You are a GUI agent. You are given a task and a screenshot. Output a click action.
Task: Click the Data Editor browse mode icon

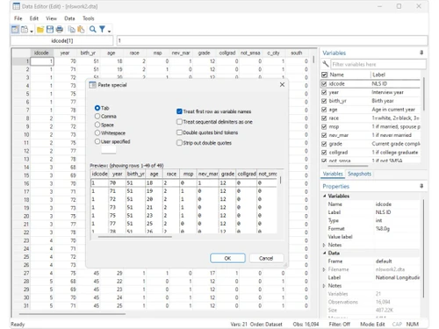[x=25, y=29]
